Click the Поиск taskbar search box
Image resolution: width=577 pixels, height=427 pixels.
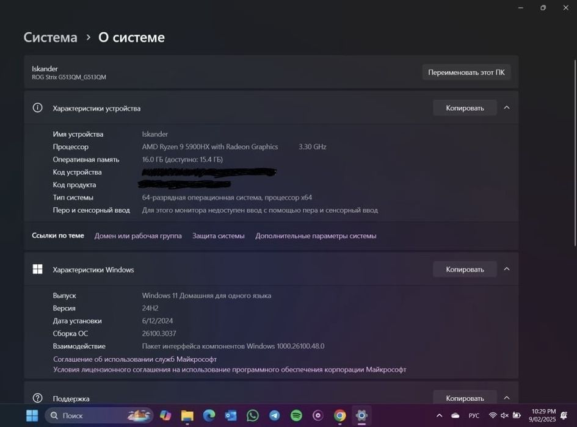(99, 415)
